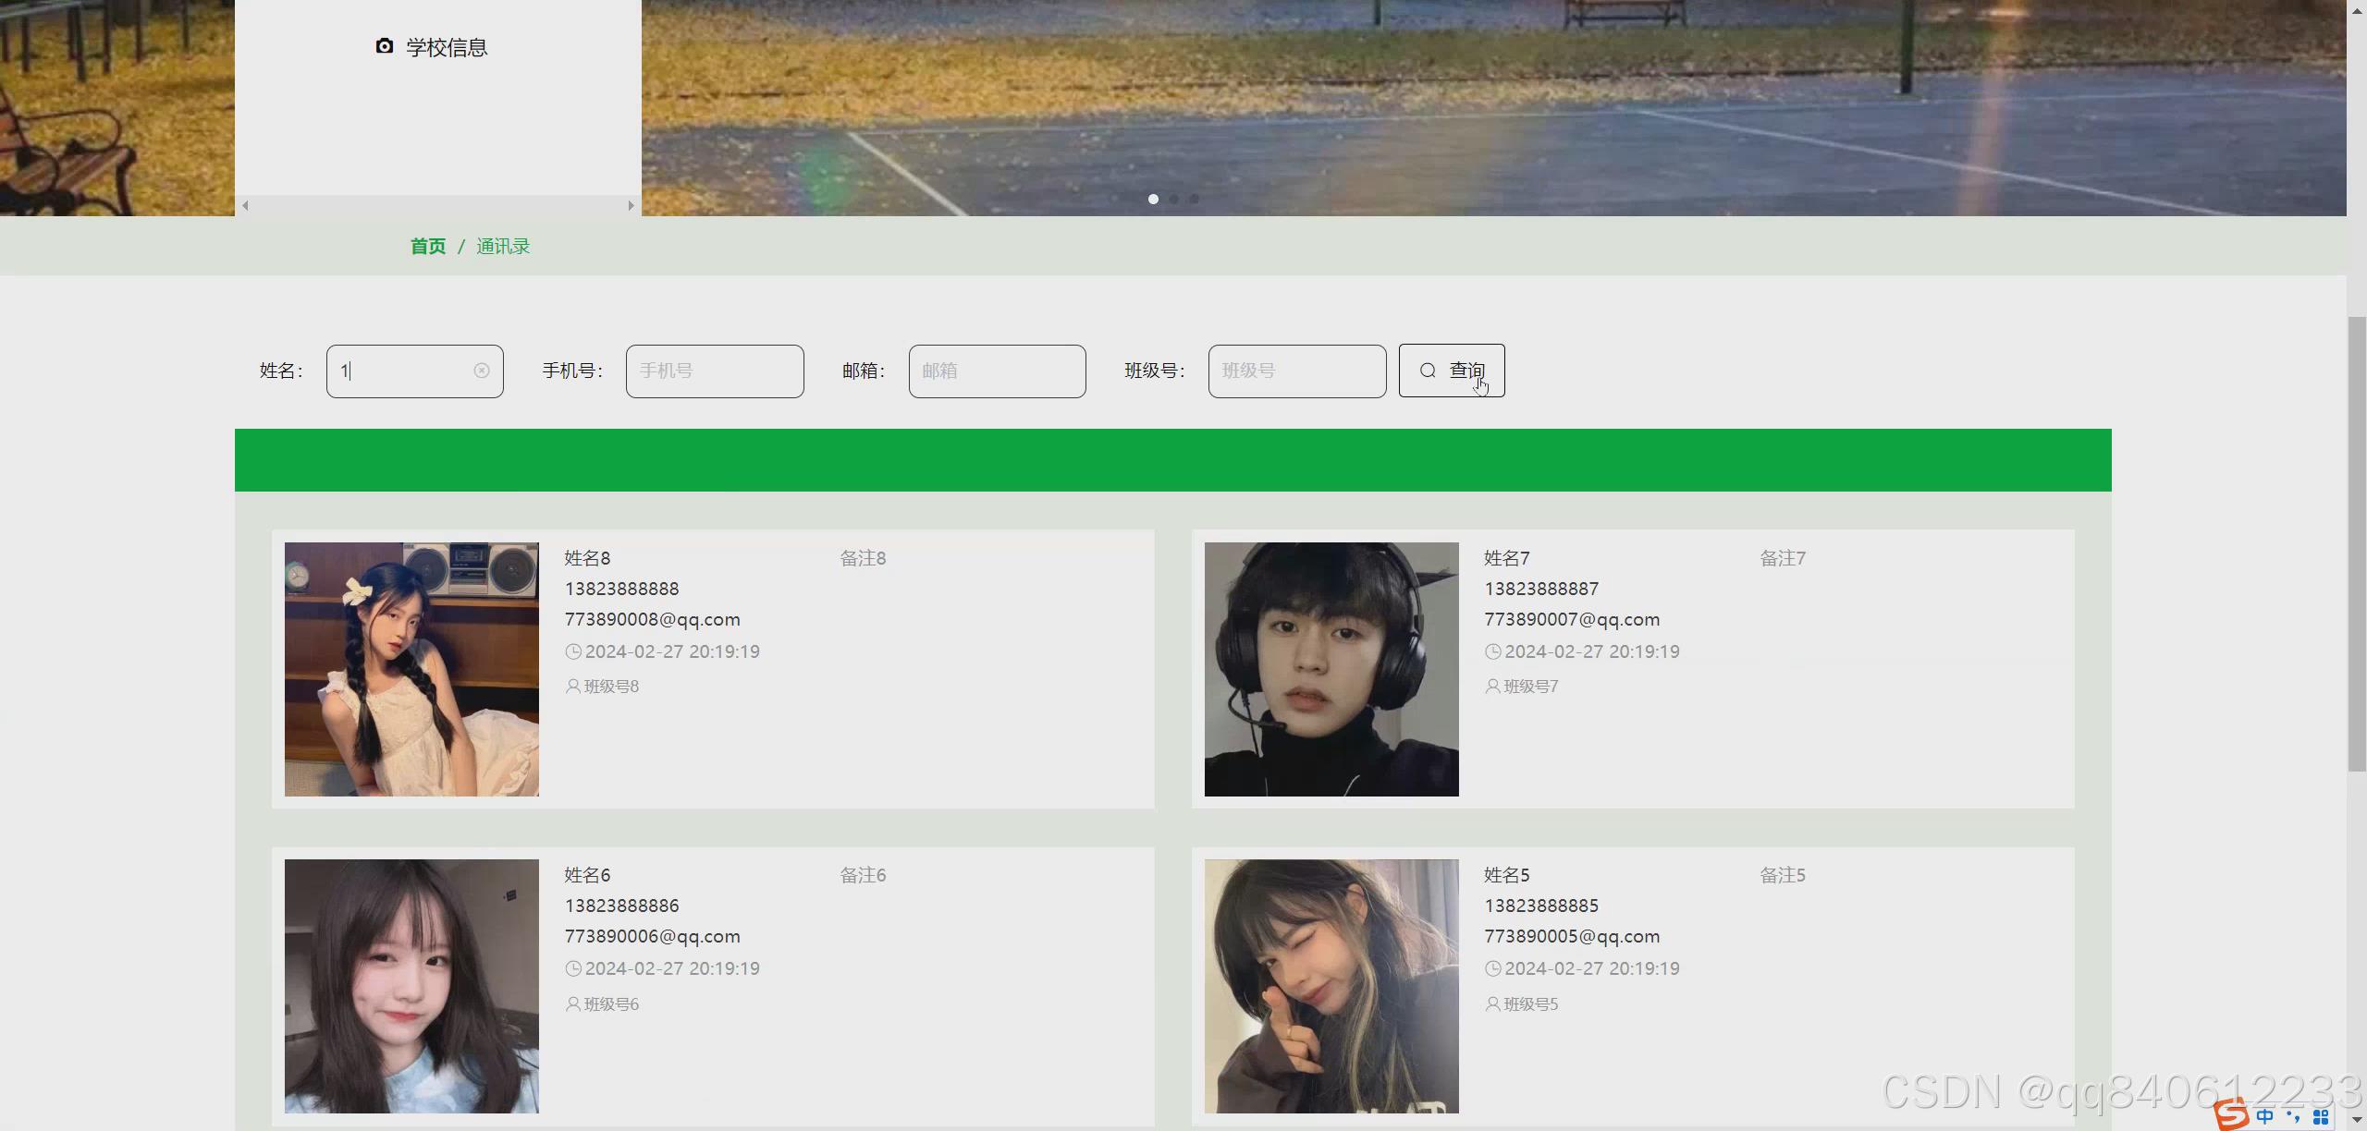This screenshot has height=1131, width=2367.
Task: Click the camera icon beside 学校信息
Action: click(385, 46)
